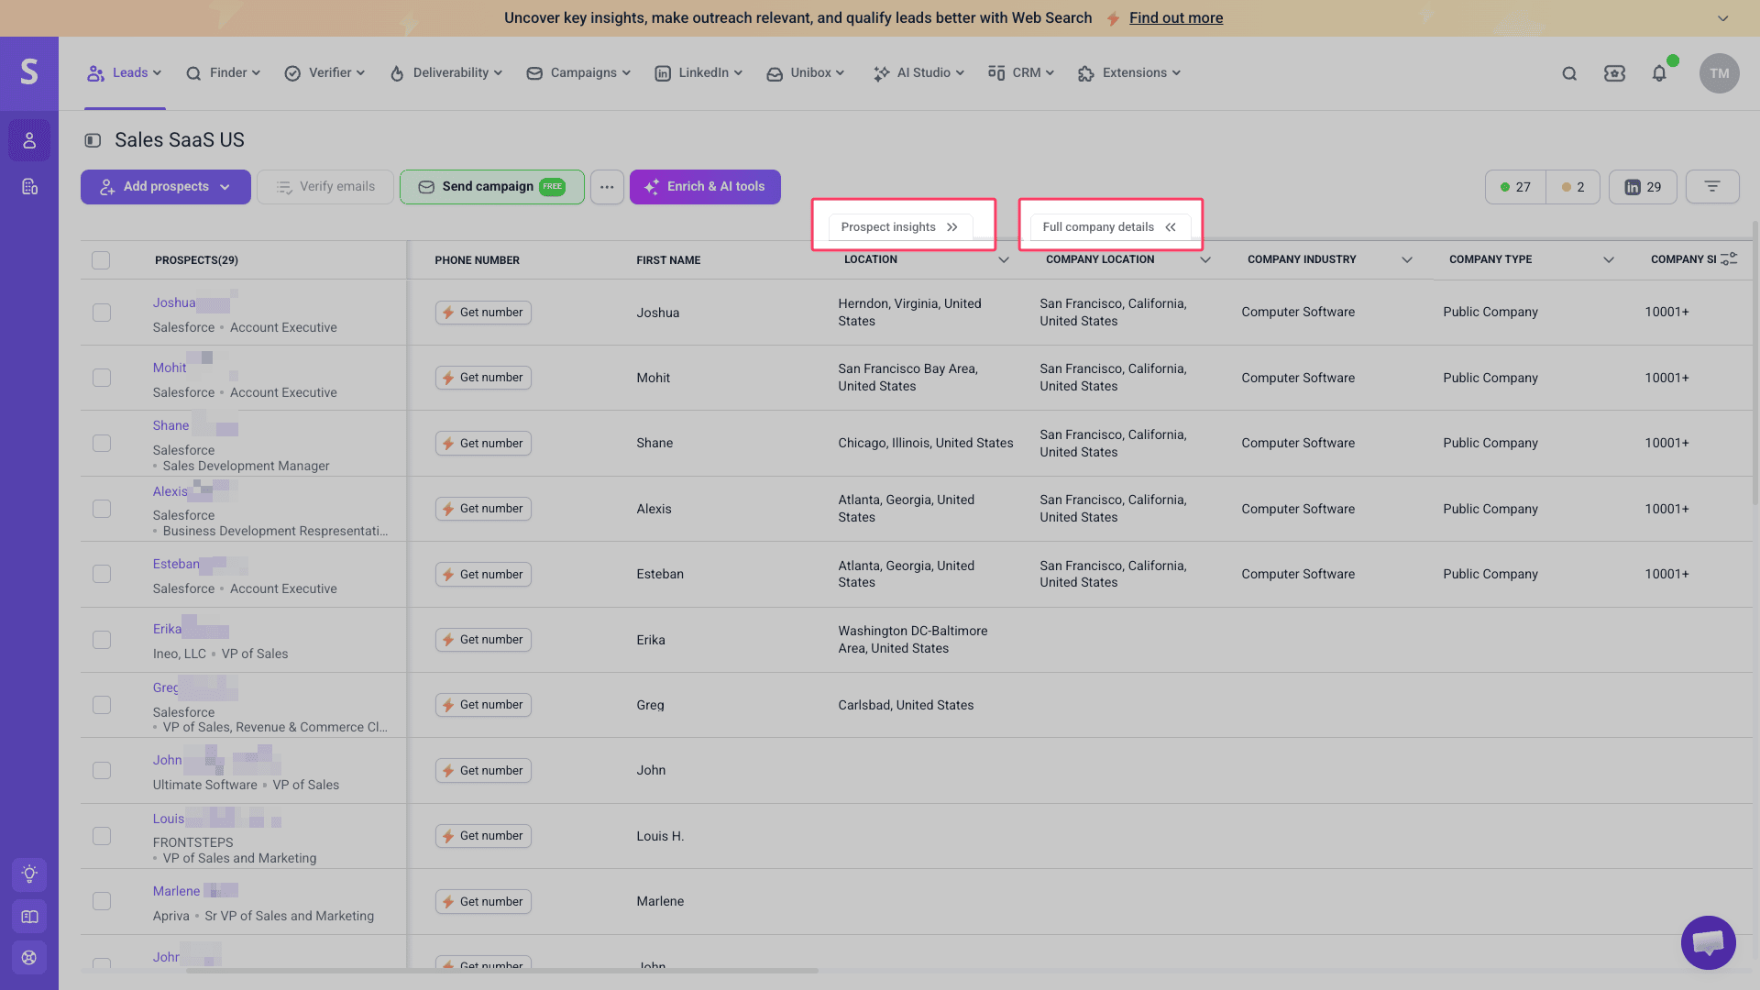The height and width of the screenshot is (990, 1760).
Task: Click Get number for Joshua
Action: 483,313
